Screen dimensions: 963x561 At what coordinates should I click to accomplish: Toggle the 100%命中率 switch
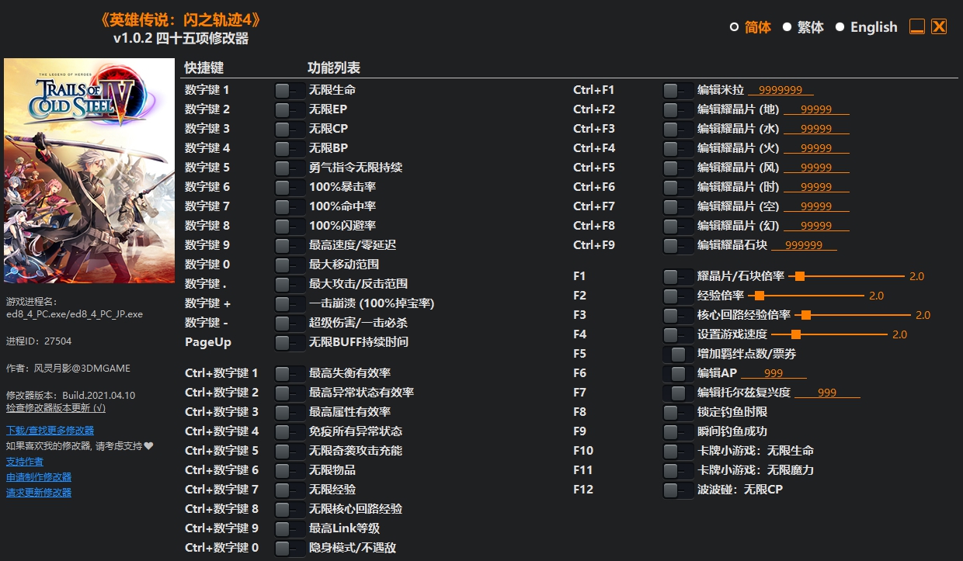(290, 206)
